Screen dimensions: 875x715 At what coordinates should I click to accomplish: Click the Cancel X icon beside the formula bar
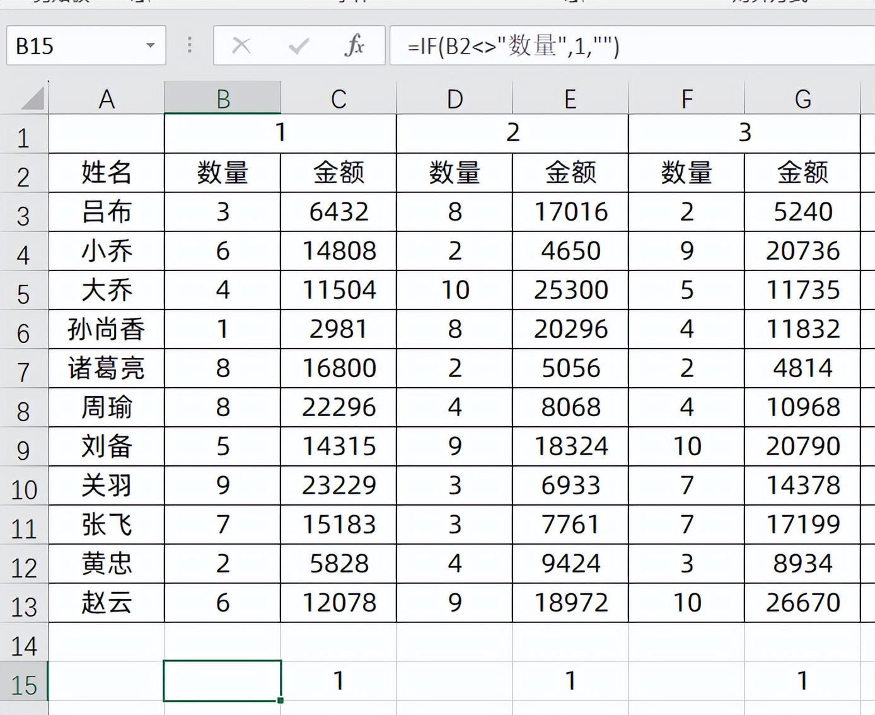tap(240, 45)
